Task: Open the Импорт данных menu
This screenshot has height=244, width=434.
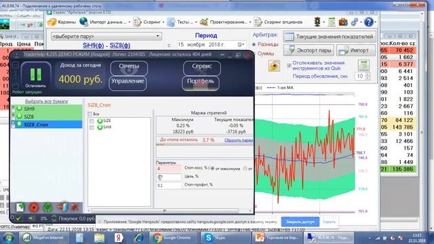Action: pyautogui.click(x=104, y=22)
